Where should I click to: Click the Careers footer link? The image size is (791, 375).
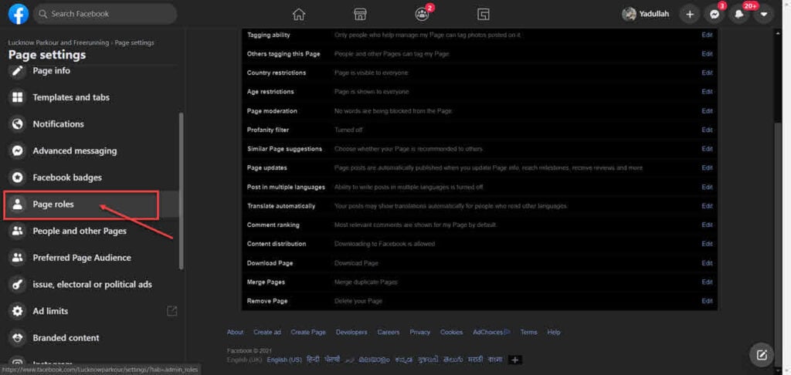[389, 332]
